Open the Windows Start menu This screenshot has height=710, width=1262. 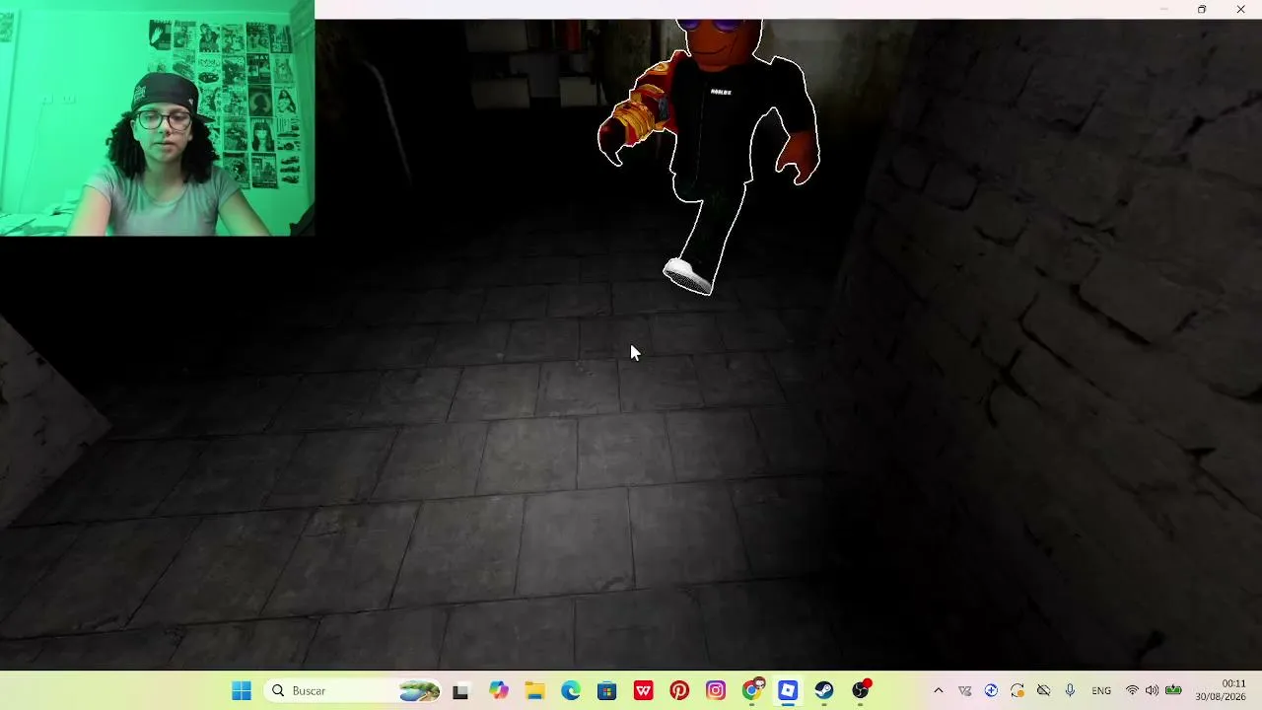[x=242, y=691]
